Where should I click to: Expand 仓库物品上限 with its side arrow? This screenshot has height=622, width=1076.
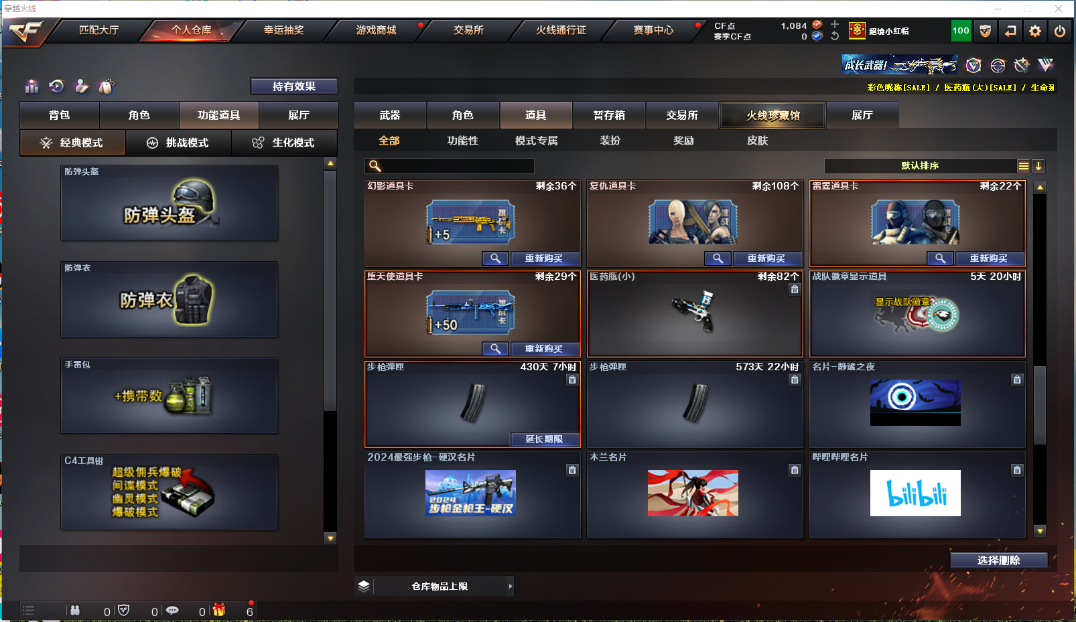tap(511, 586)
